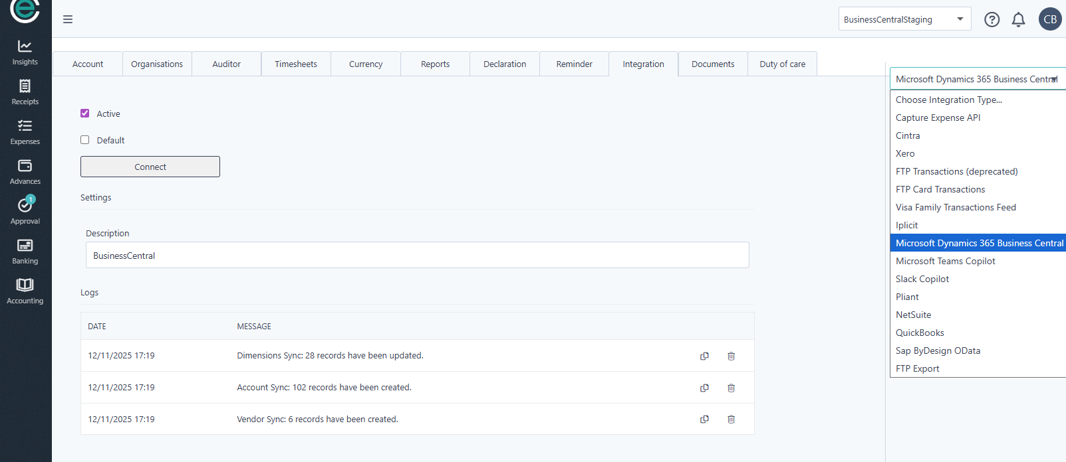Image resolution: width=1066 pixels, height=462 pixels.
Task: Select Pliant from the integration list
Action: click(x=978, y=297)
